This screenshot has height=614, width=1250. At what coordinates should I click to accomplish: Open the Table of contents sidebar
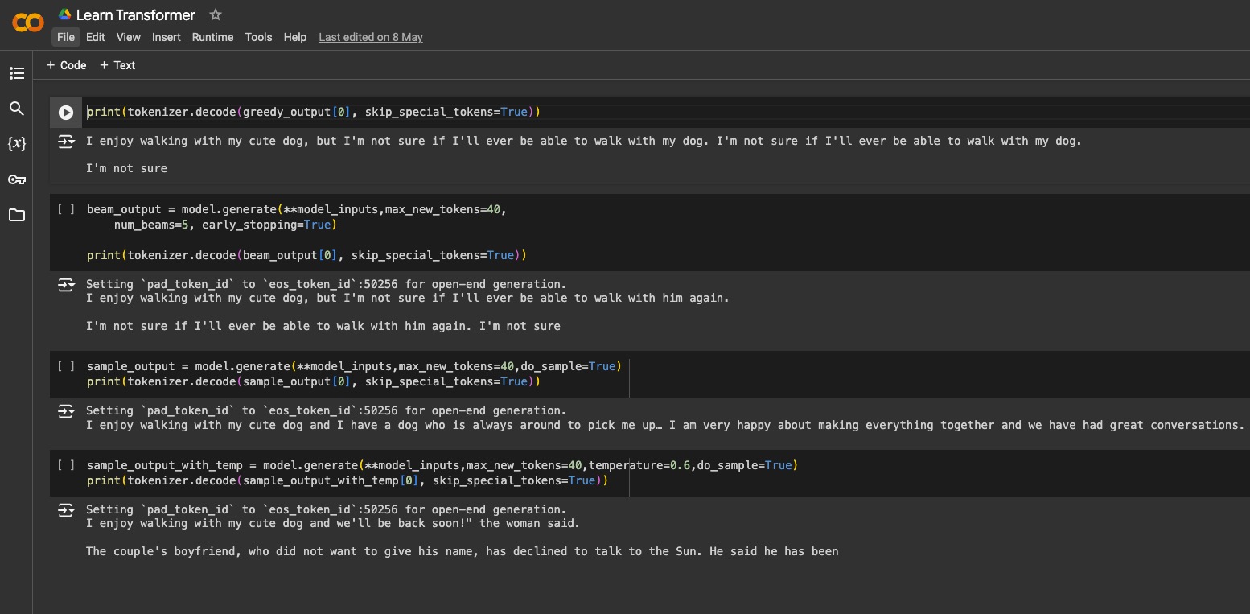click(17, 73)
